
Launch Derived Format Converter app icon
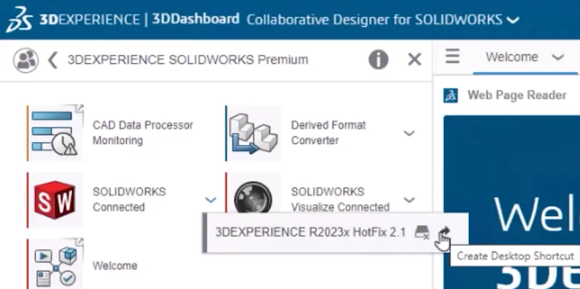[254, 133]
